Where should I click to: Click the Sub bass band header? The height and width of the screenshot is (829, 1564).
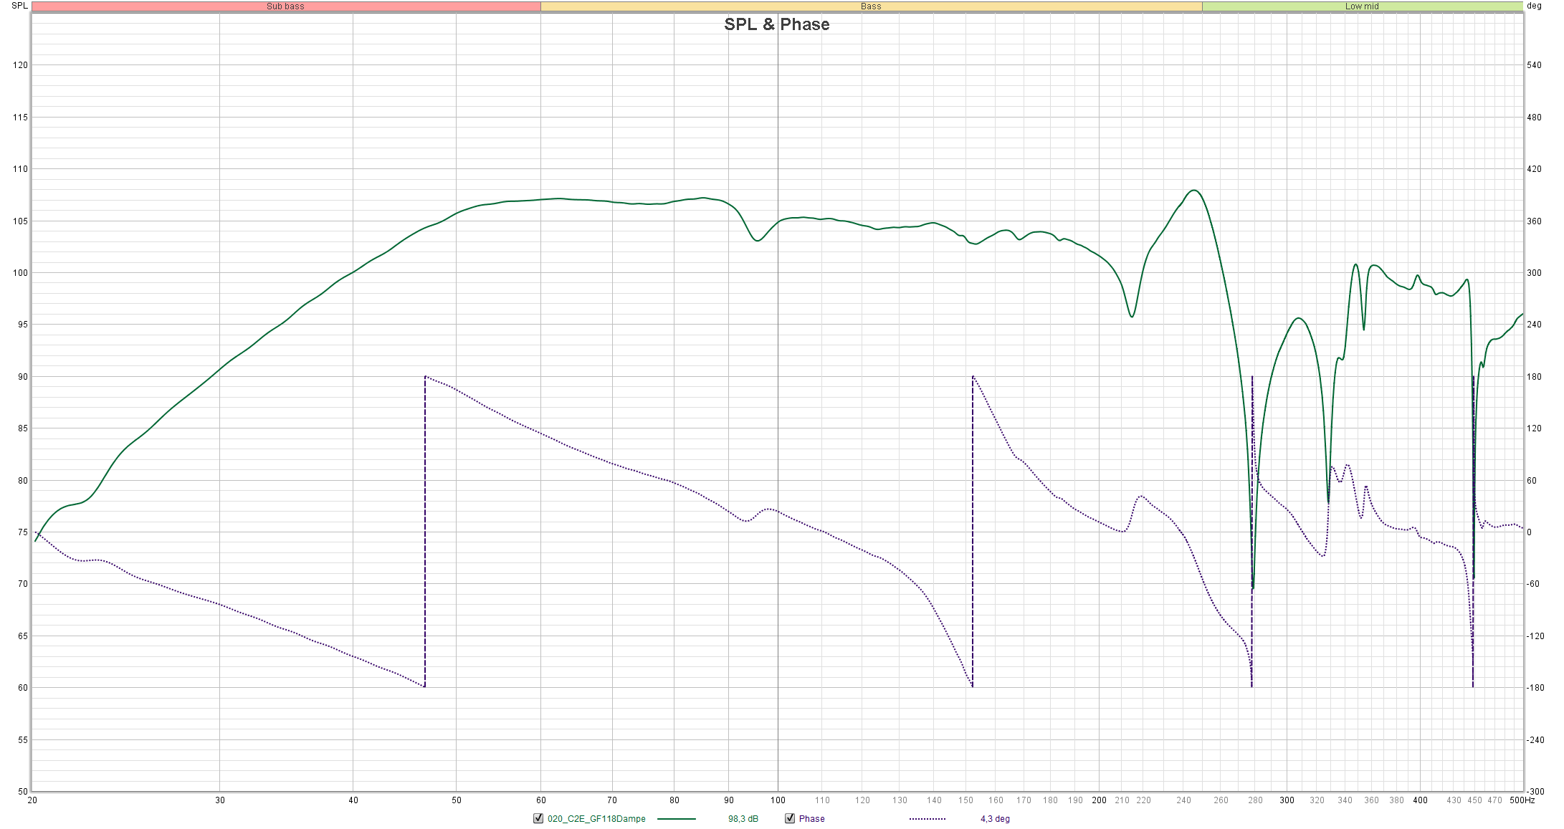click(x=286, y=6)
